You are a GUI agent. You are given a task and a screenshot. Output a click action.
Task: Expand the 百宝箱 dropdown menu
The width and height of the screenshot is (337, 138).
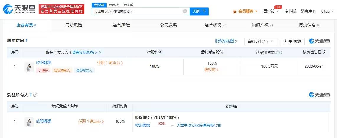point(271,11)
